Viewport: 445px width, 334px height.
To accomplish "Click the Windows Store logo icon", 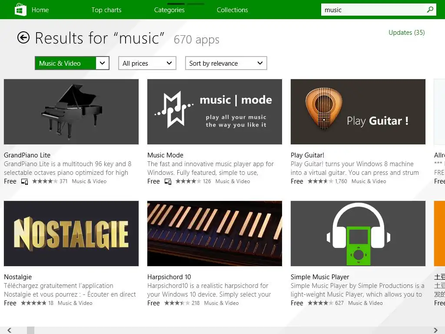I will point(20,10).
